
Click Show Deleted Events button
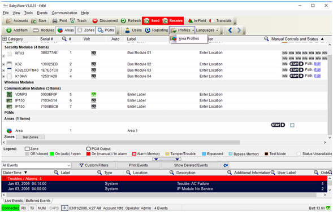pos(191,165)
